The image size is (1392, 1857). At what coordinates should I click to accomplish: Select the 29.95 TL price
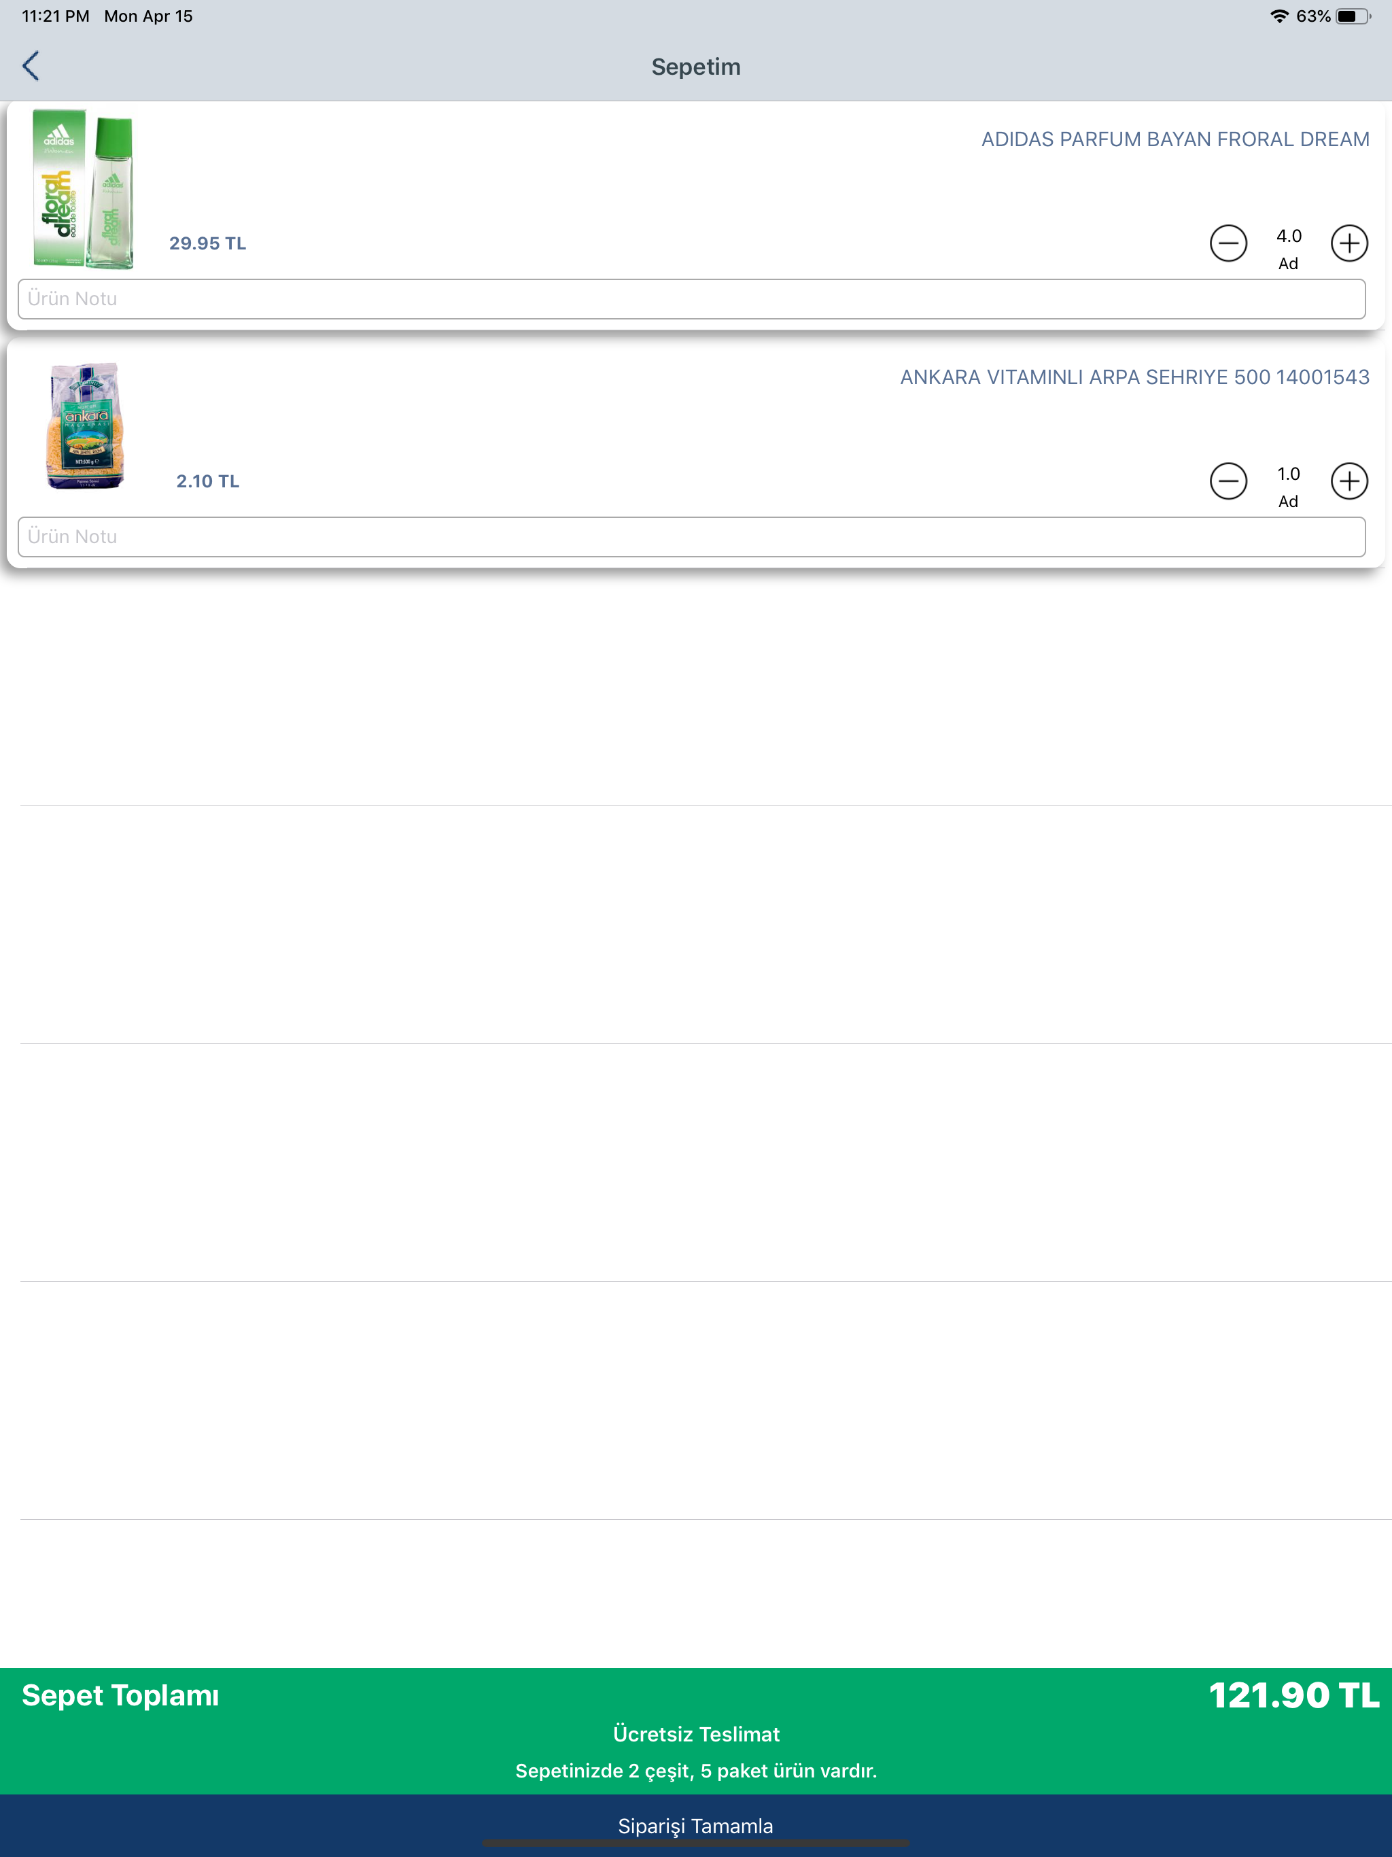coord(207,243)
